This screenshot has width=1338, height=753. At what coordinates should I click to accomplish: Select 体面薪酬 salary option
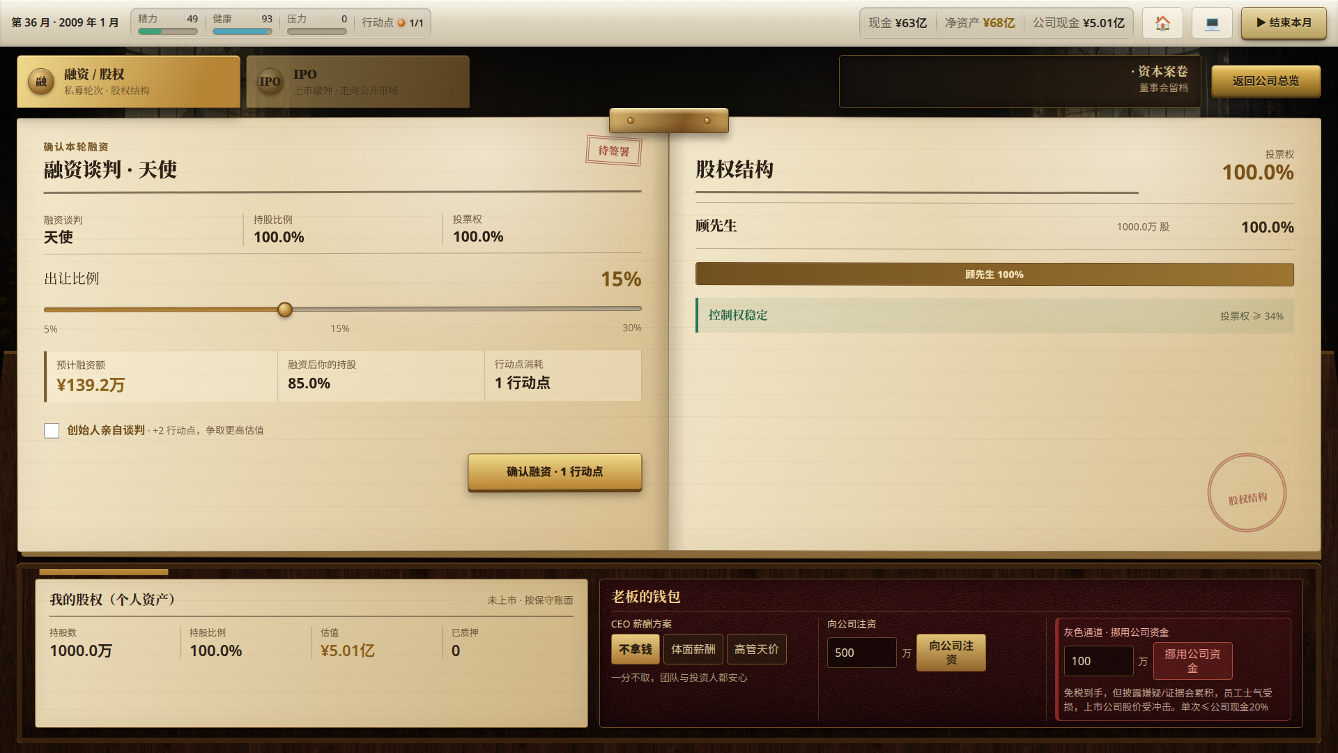693,649
